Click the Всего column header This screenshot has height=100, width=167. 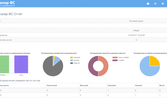point(162,85)
